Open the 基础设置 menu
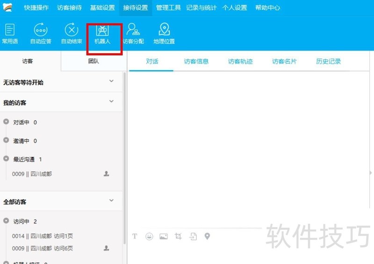This screenshot has height=264, width=374. pos(102,7)
